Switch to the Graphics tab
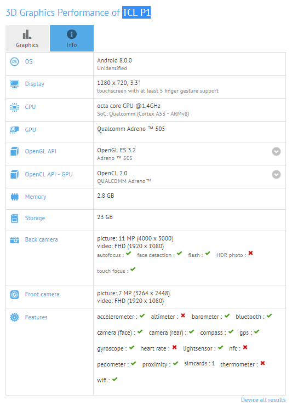Image resolution: width=292 pixels, height=407 pixels. click(x=27, y=38)
